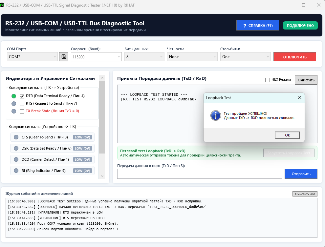
Task: Maximize the application window
Action: 304,5
